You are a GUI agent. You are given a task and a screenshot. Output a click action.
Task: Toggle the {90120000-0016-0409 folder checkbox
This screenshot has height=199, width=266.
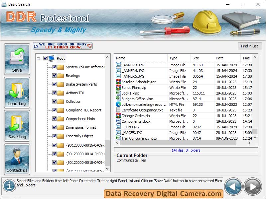click(x=54, y=145)
